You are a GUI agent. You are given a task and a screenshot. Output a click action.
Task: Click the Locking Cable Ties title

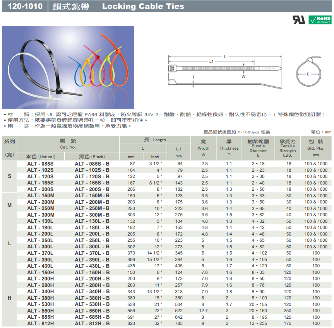(x=143, y=6)
